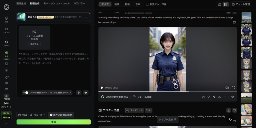
Task: Check the お気に入り作品 checkbox
Action: tap(147, 4)
